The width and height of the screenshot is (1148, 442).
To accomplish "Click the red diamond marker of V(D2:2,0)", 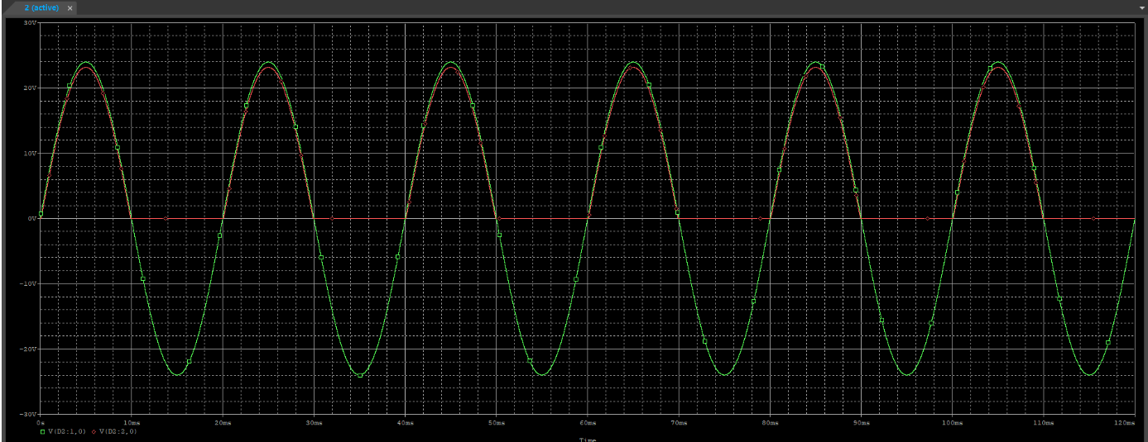I will coord(94,431).
